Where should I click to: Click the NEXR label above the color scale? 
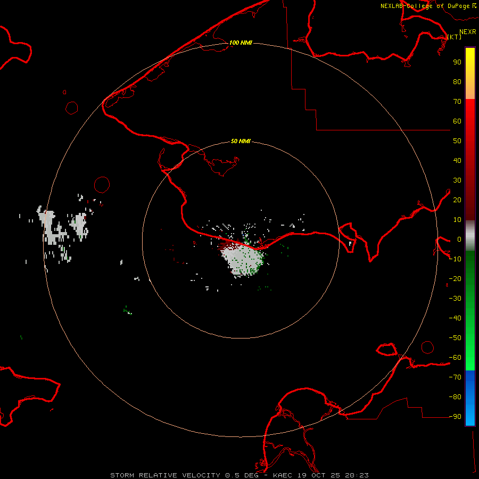(467, 32)
